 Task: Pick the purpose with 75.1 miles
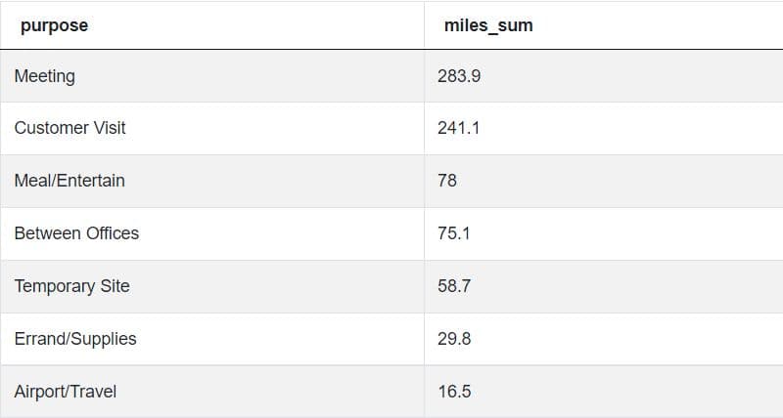(76, 233)
